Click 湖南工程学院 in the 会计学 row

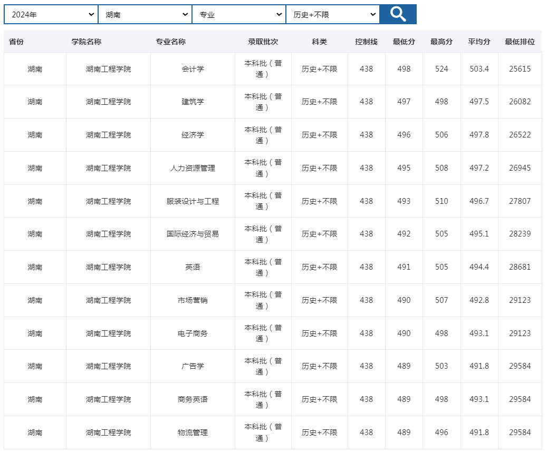click(x=109, y=69)
